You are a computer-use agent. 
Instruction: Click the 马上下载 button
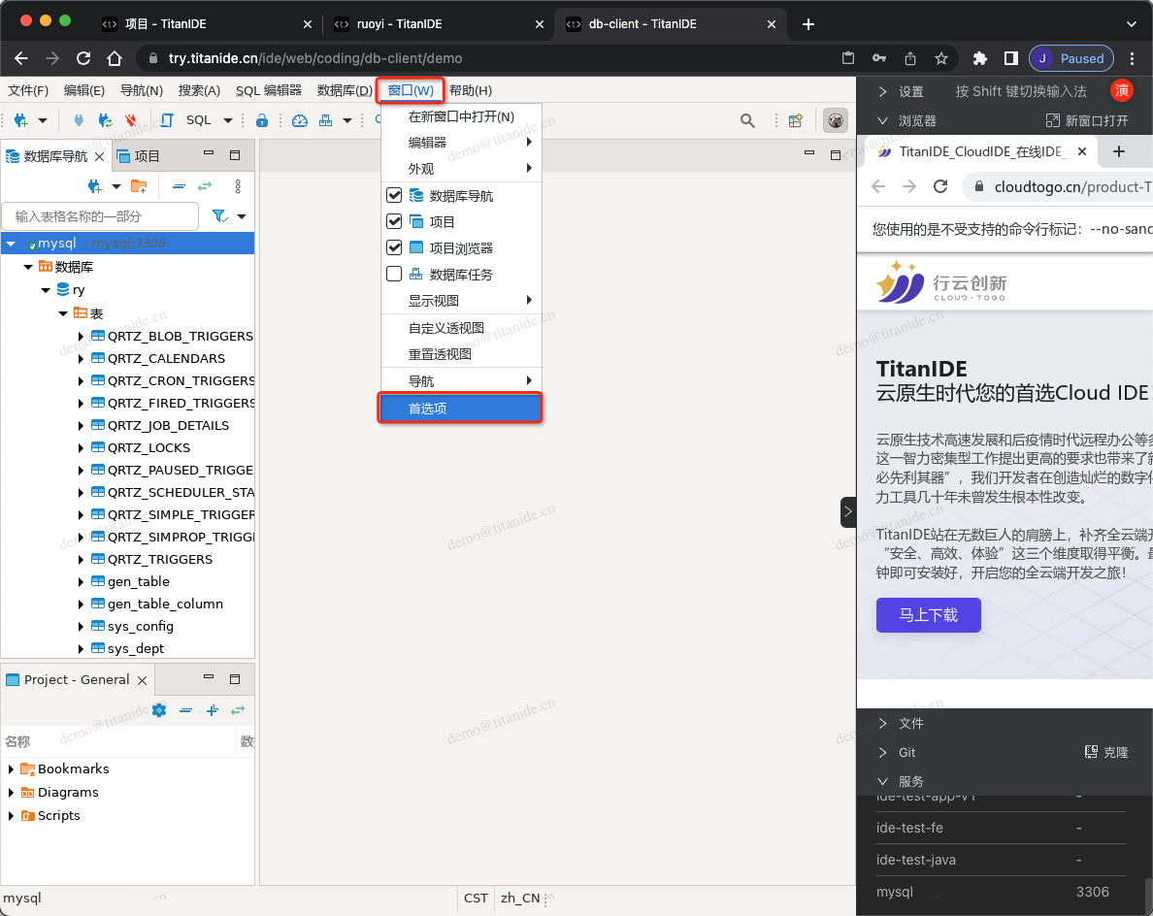[928, 615]
